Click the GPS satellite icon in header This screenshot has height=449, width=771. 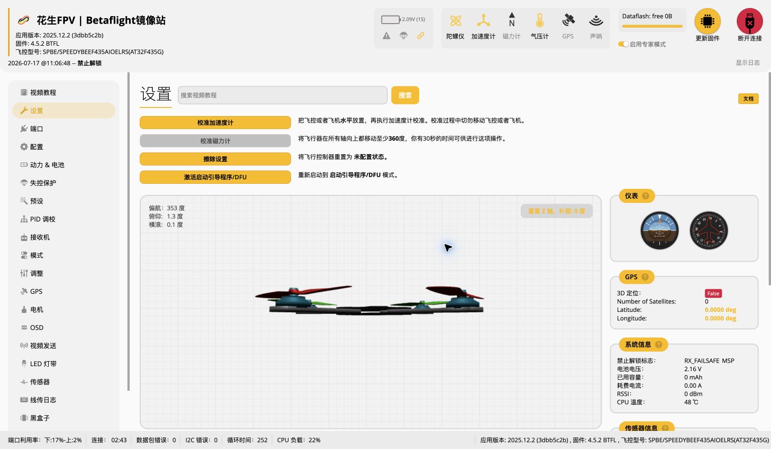[x=568, y=21]
